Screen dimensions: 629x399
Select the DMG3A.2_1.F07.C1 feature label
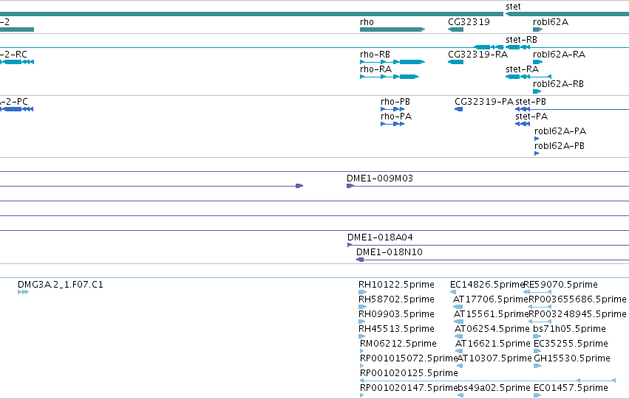tap(60, 285)
